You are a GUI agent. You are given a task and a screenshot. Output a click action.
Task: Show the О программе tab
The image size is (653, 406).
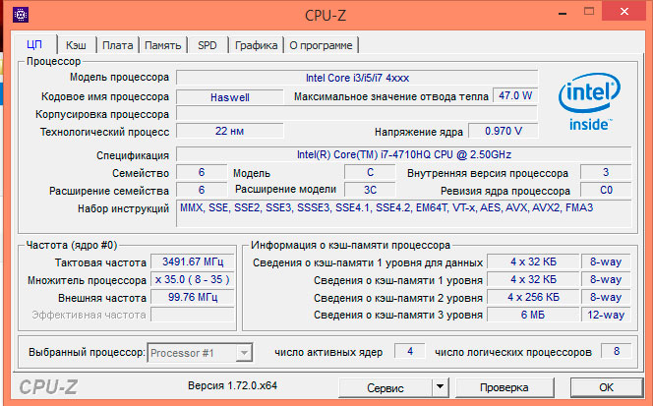(321, 45)
